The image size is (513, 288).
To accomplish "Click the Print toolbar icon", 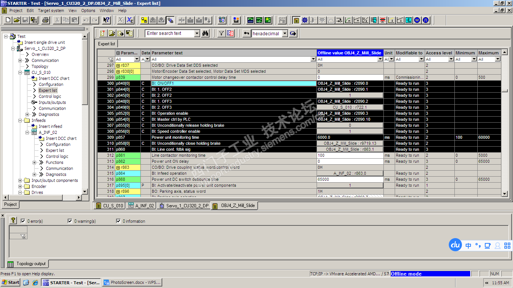I will point(45,20).
